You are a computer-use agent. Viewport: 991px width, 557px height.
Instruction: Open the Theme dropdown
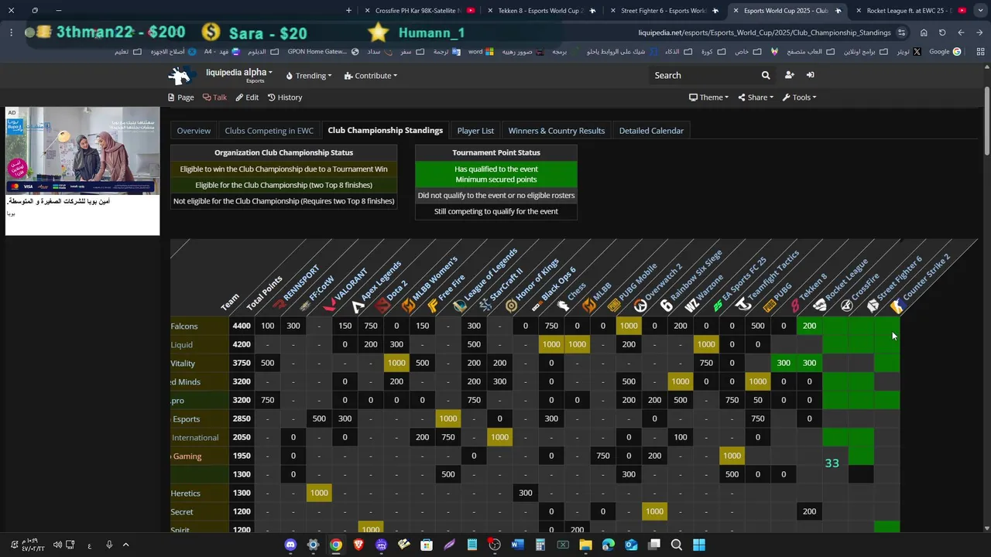[709, 97]
